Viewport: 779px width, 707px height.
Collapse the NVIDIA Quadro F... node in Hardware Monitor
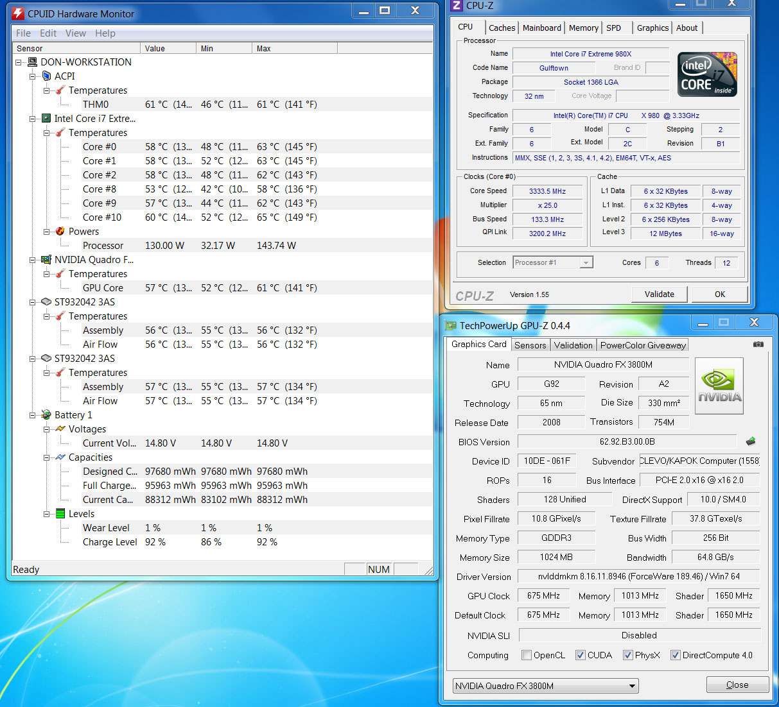pos(33,260)
